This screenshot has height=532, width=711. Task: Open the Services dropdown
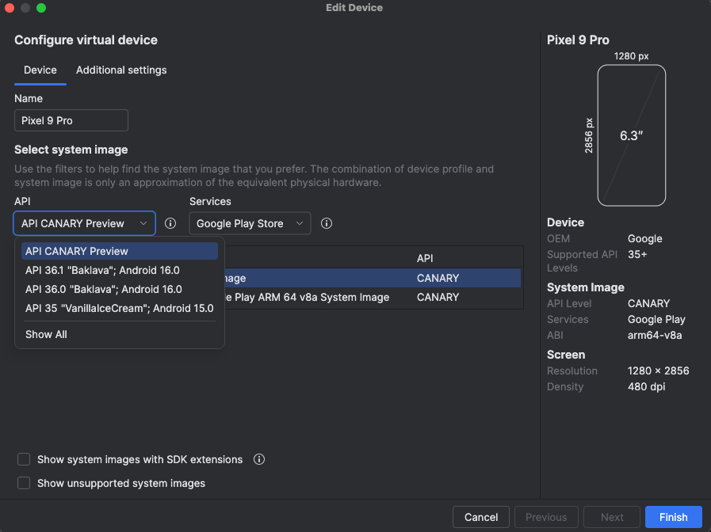(x=250, y=223)
